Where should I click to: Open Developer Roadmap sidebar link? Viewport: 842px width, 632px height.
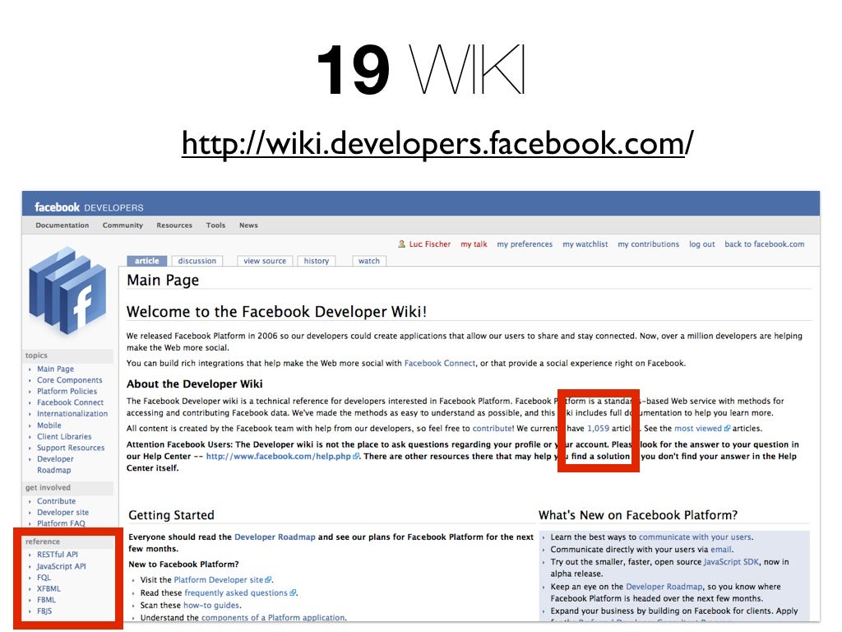pyautogui.click(x=55, y=464)
